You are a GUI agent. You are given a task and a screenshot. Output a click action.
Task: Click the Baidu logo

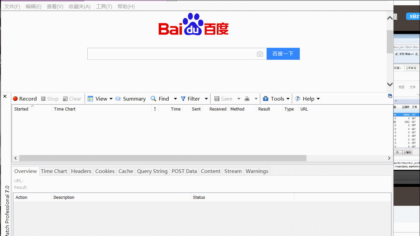point(194,24)
